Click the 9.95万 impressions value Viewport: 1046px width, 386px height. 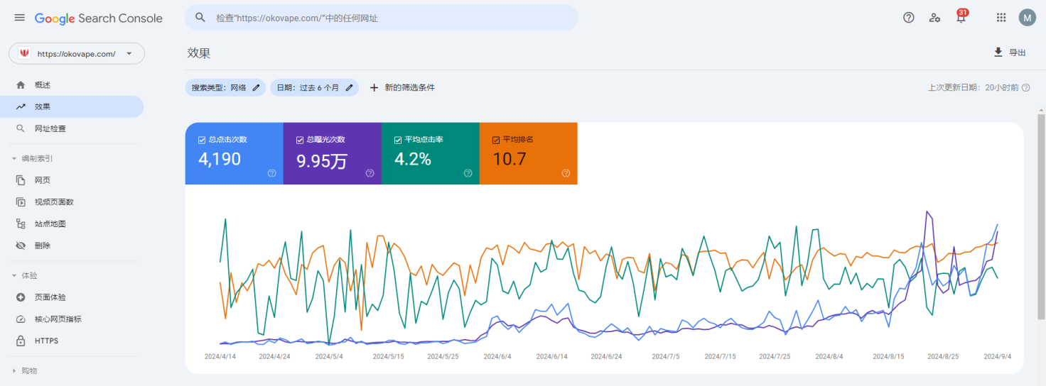322,161
